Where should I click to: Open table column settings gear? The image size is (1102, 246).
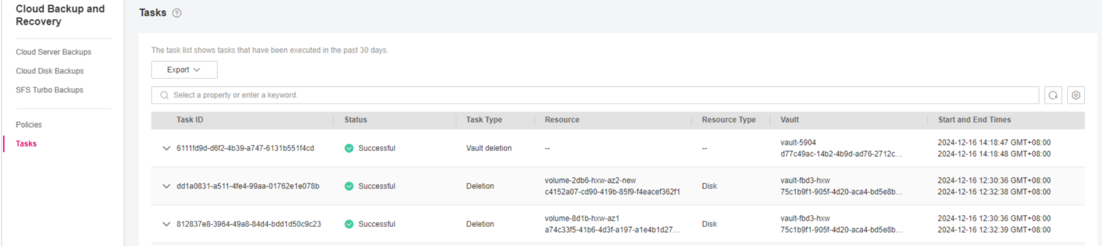1076,95
